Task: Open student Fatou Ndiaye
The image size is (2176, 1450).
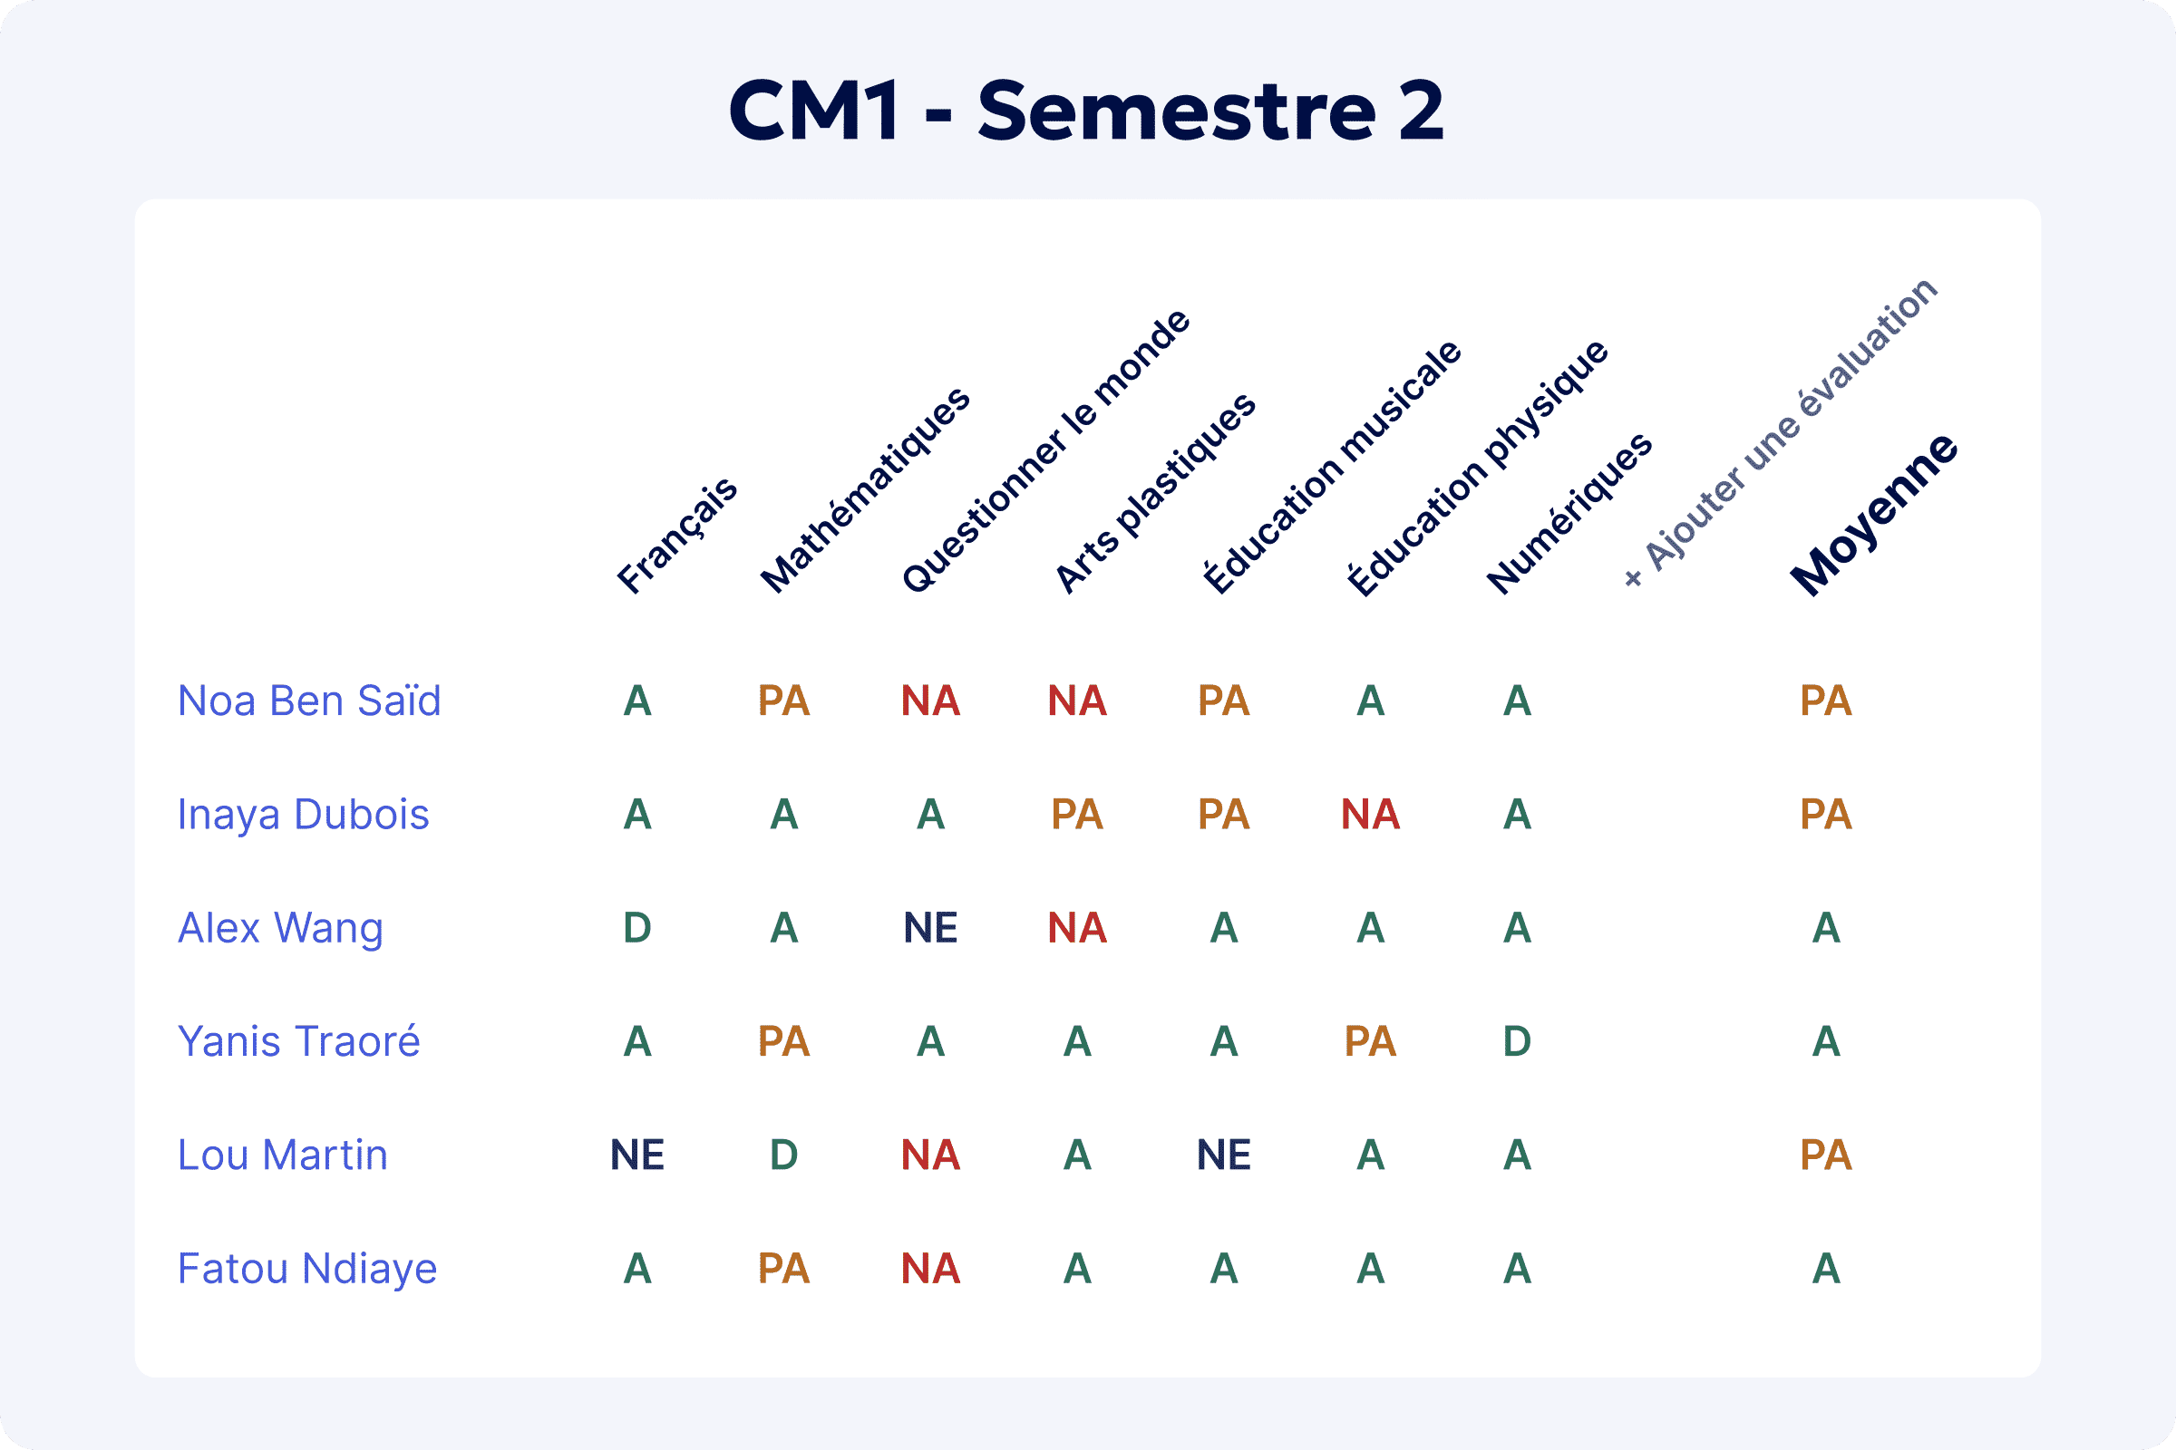Action: [x=307, y=1269]
